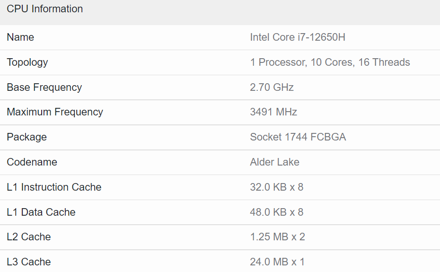Click the L1 Data Cache label

pos(41,212)
